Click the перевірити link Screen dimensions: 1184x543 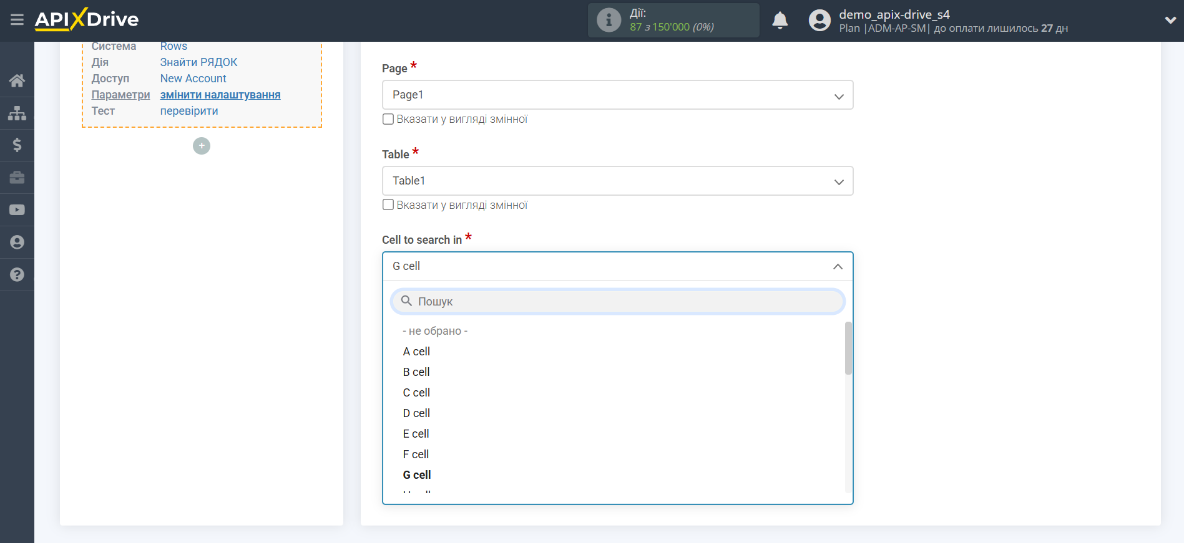[x=189, y=111]
